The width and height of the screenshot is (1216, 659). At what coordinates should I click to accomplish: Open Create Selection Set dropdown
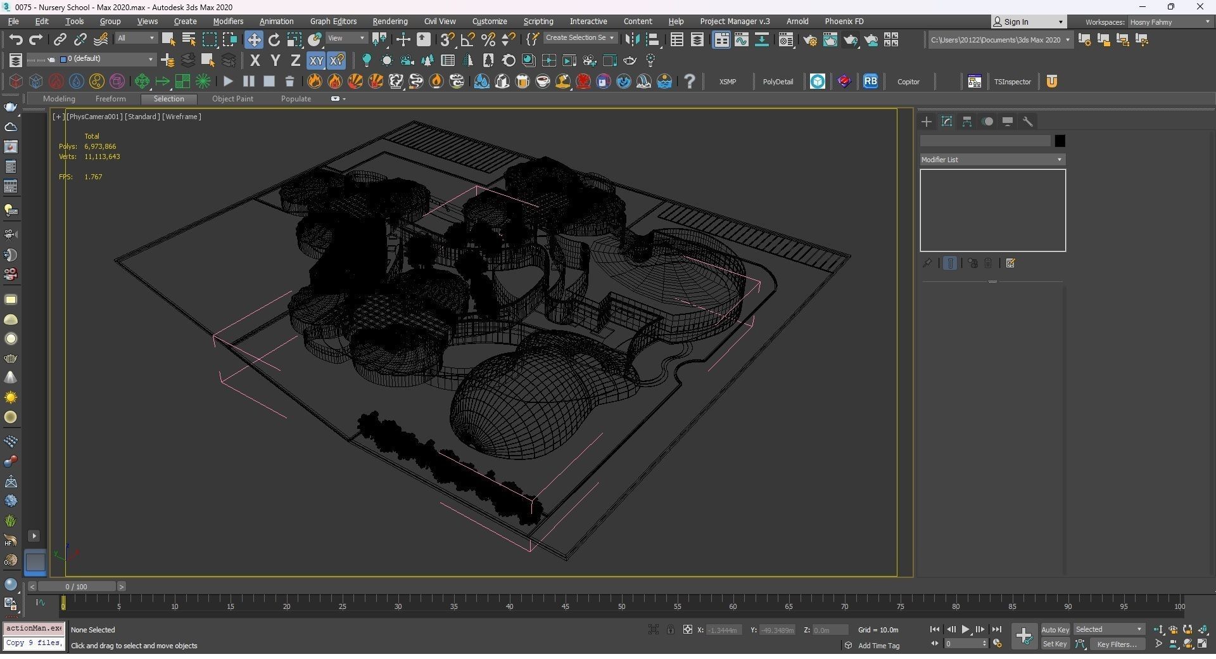click(x=579, y=38)
